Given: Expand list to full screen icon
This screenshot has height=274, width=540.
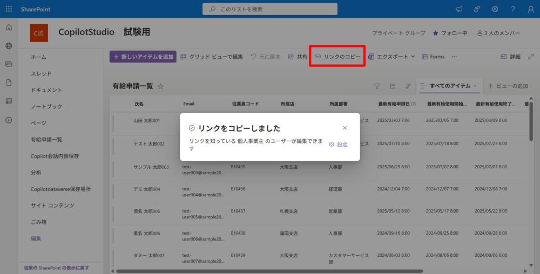Looking at the screenshot, I should click(x=530, y=57).
